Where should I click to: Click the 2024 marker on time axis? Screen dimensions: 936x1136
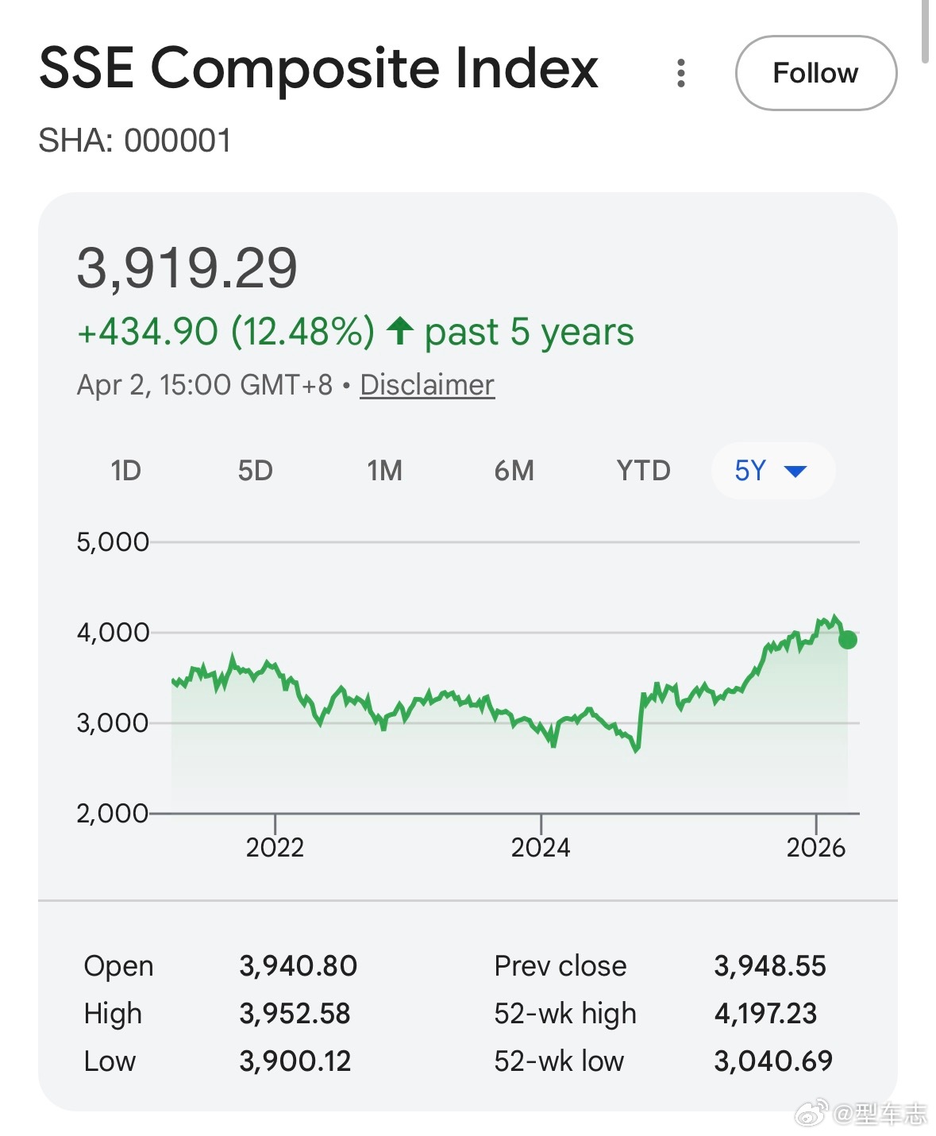tap(541, 847)
